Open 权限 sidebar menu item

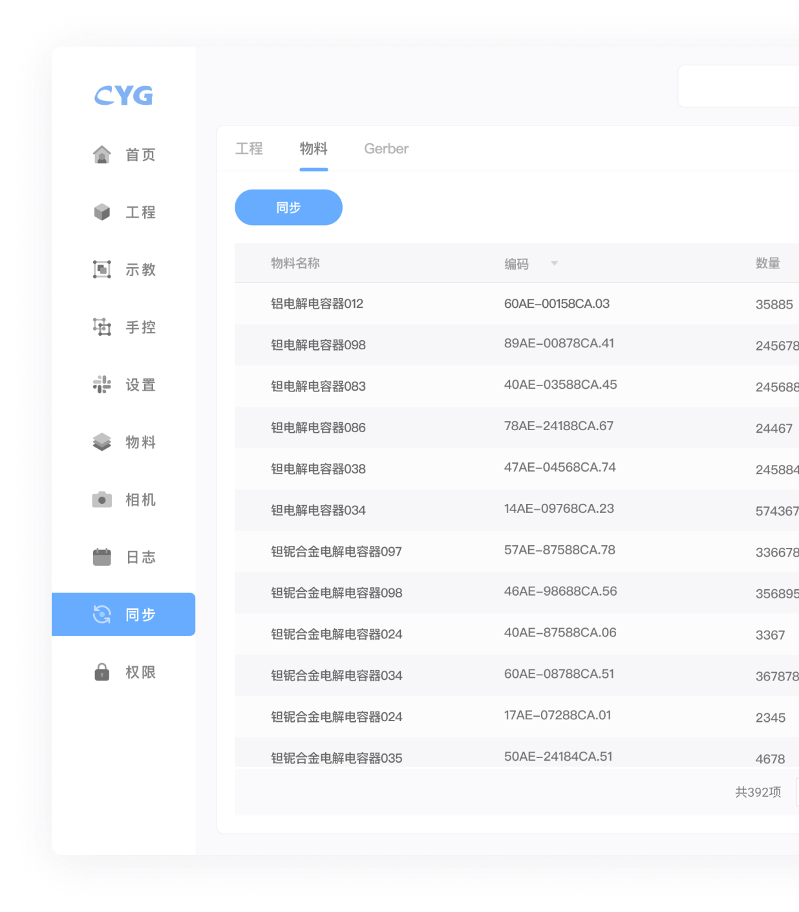pos(123,672)
